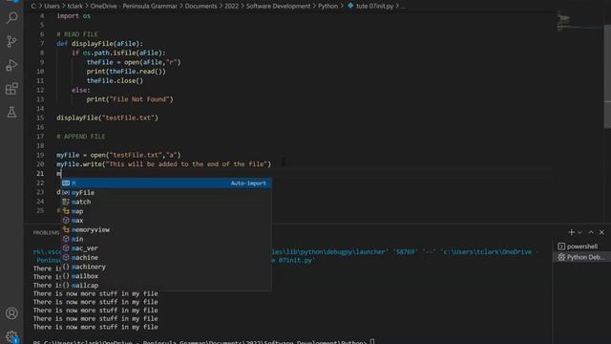Choose myFile from autocomplete list
The height and width of the screenshot is (344, 611).
click(x=166, y=192)
